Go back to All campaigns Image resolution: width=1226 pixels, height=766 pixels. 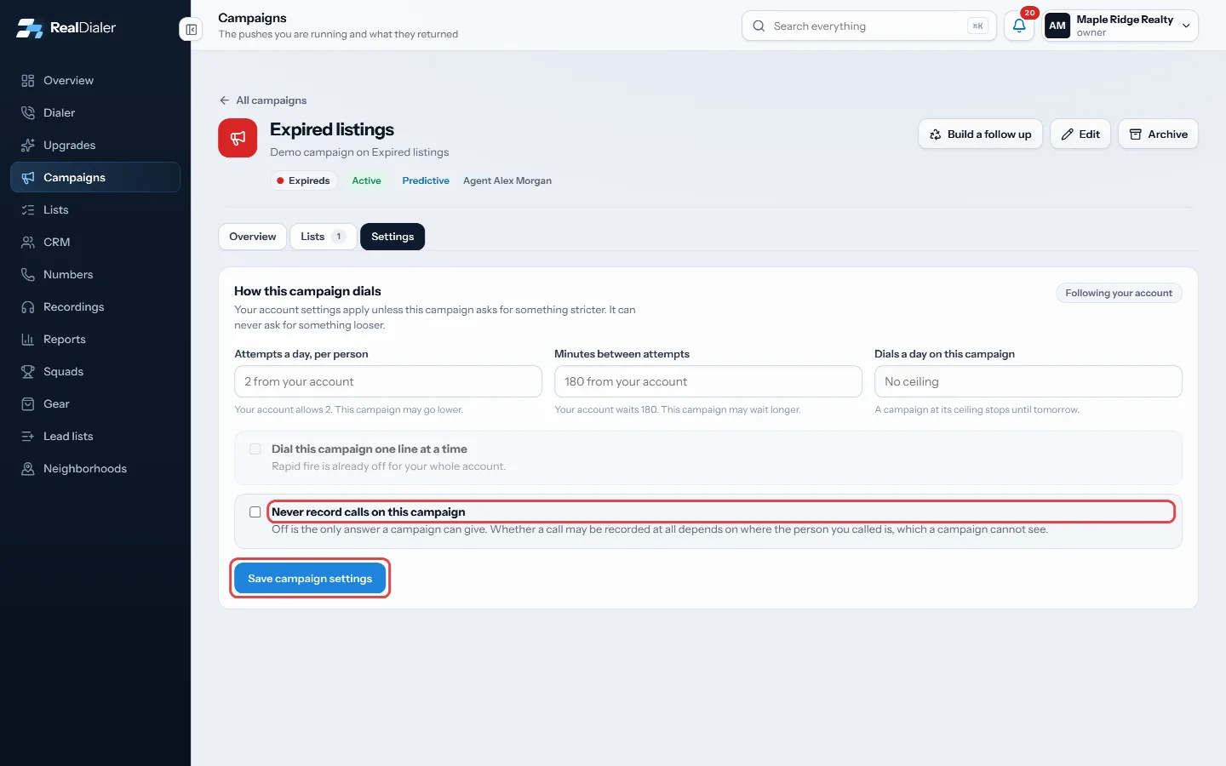click(263, 100)
